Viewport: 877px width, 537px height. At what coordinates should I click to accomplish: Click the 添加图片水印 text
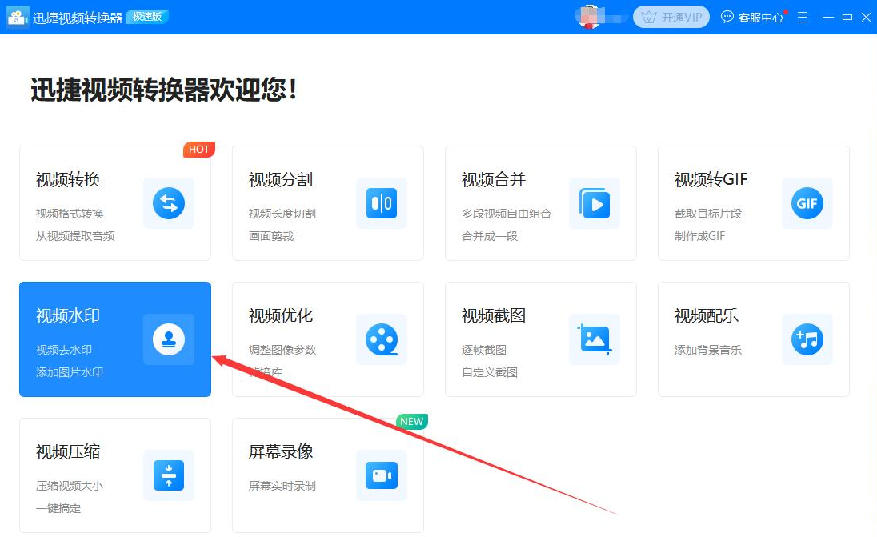click(70, 372)
